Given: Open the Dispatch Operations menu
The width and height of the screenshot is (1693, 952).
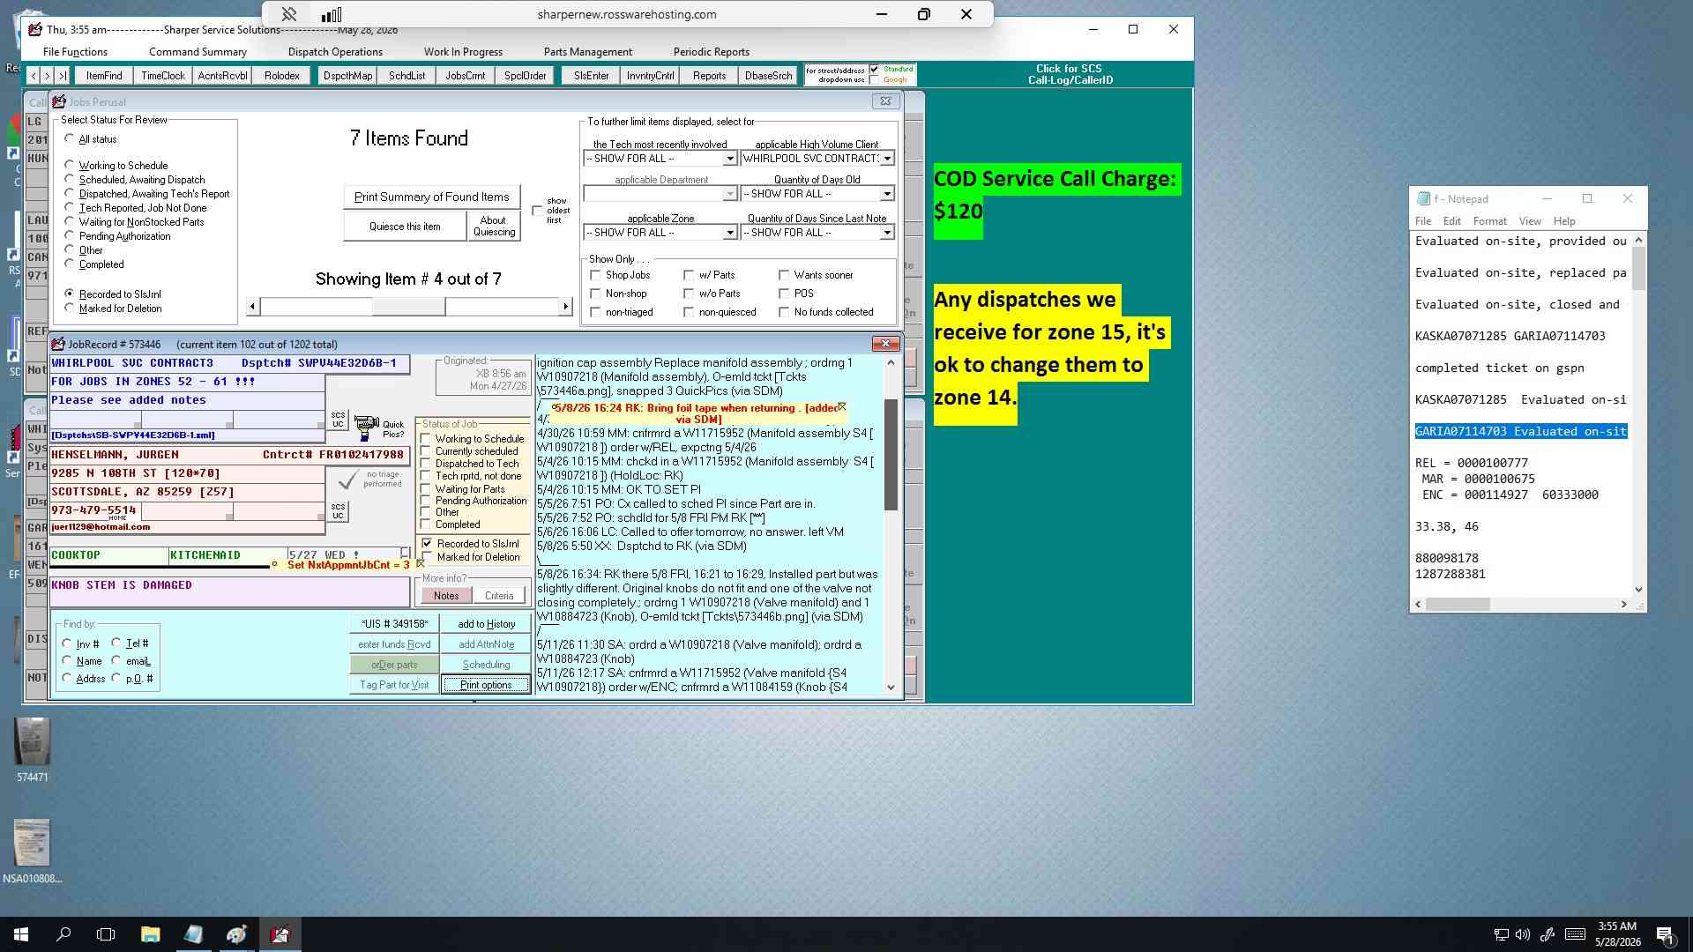Looking at the screenshot, I should pos(335,52).
